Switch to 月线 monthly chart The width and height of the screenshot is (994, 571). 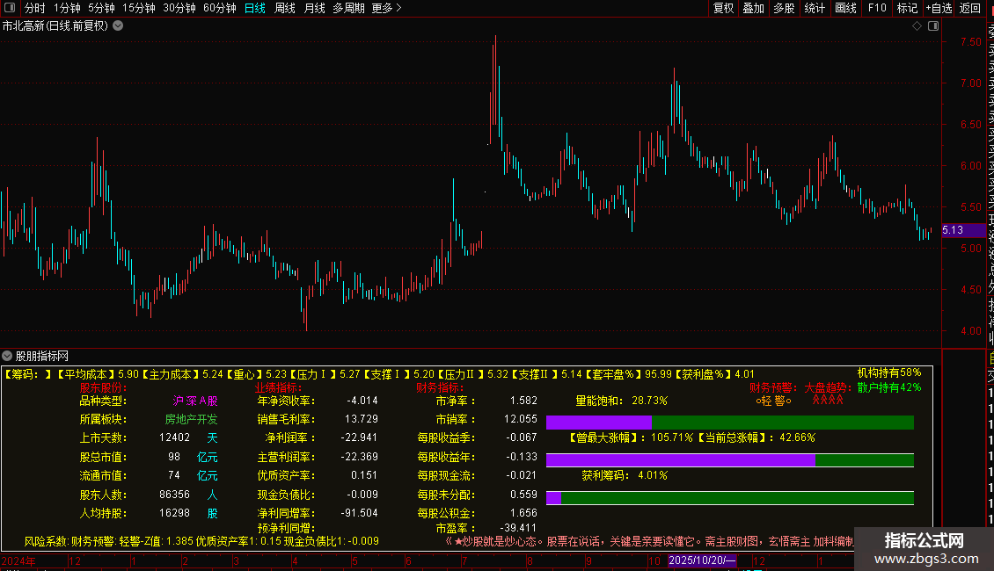pos(314,8)
